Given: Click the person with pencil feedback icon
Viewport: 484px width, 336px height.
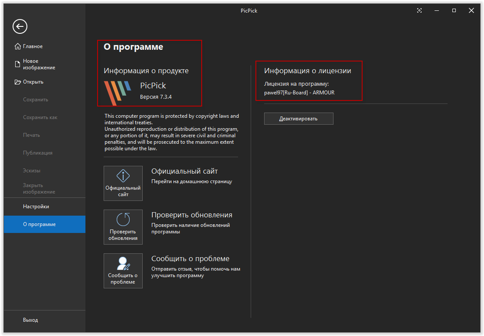Looking at the screenshot, I should (124, 264).
